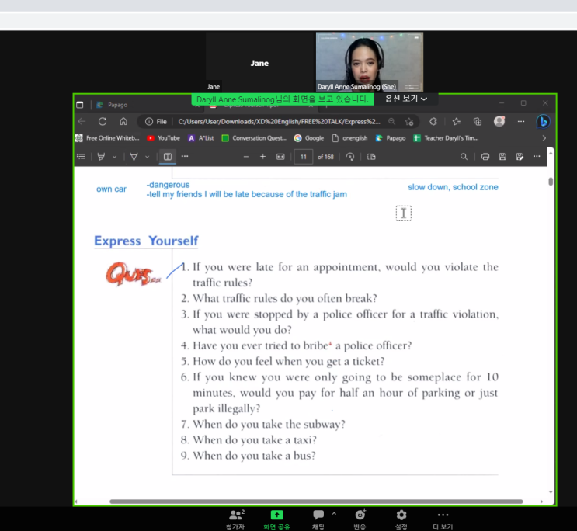The image size is (577, 531).
Task: Open the Conversation Questions bookmark
Action: coord(254,138)
